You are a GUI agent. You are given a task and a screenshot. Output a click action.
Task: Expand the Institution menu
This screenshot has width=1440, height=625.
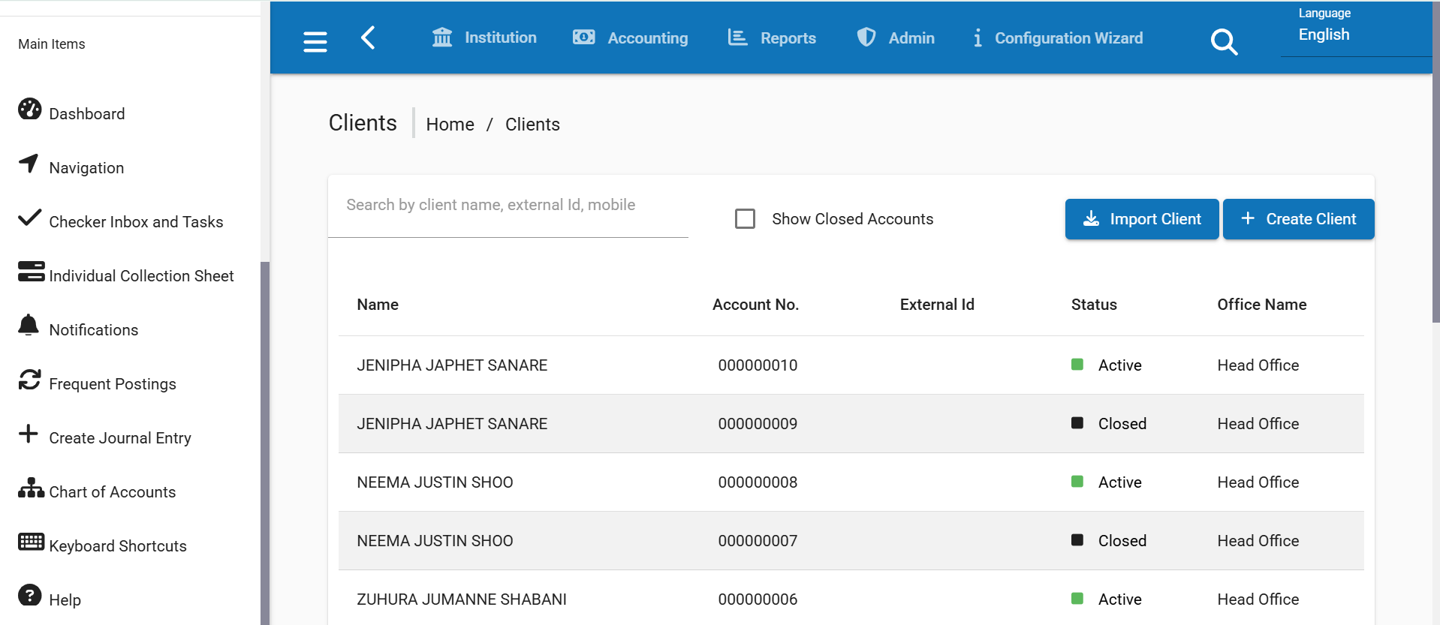coord(484,38)
